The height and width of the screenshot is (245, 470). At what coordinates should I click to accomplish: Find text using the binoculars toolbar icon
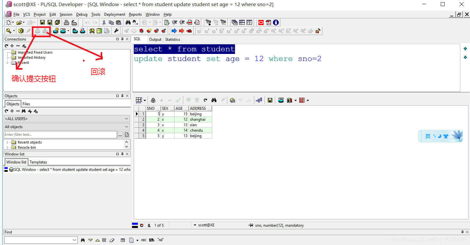click(128, 22)
